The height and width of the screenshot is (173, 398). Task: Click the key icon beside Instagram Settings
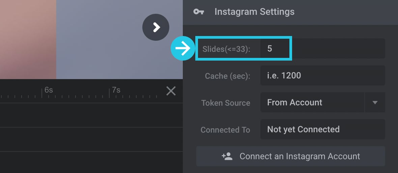click(198, 12)
